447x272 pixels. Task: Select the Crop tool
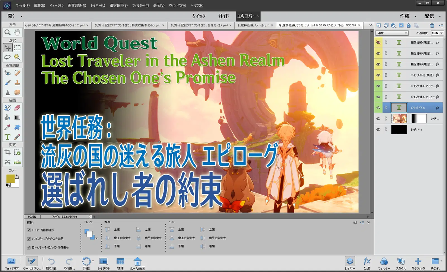(7, 152)
